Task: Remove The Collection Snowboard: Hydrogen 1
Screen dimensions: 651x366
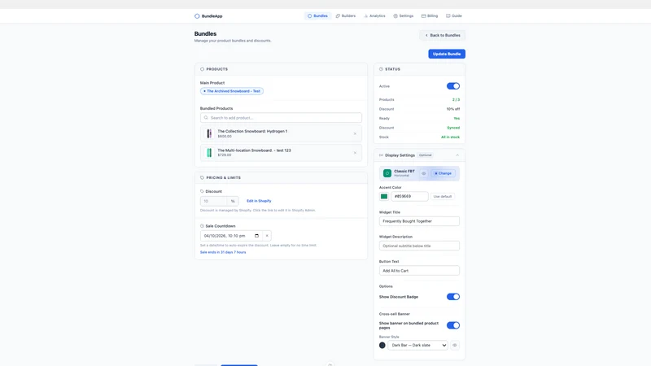Action: point(355,133)
